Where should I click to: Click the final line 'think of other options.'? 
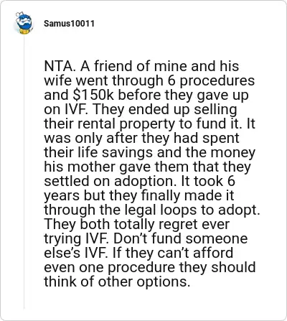click(x=117, y=282)
